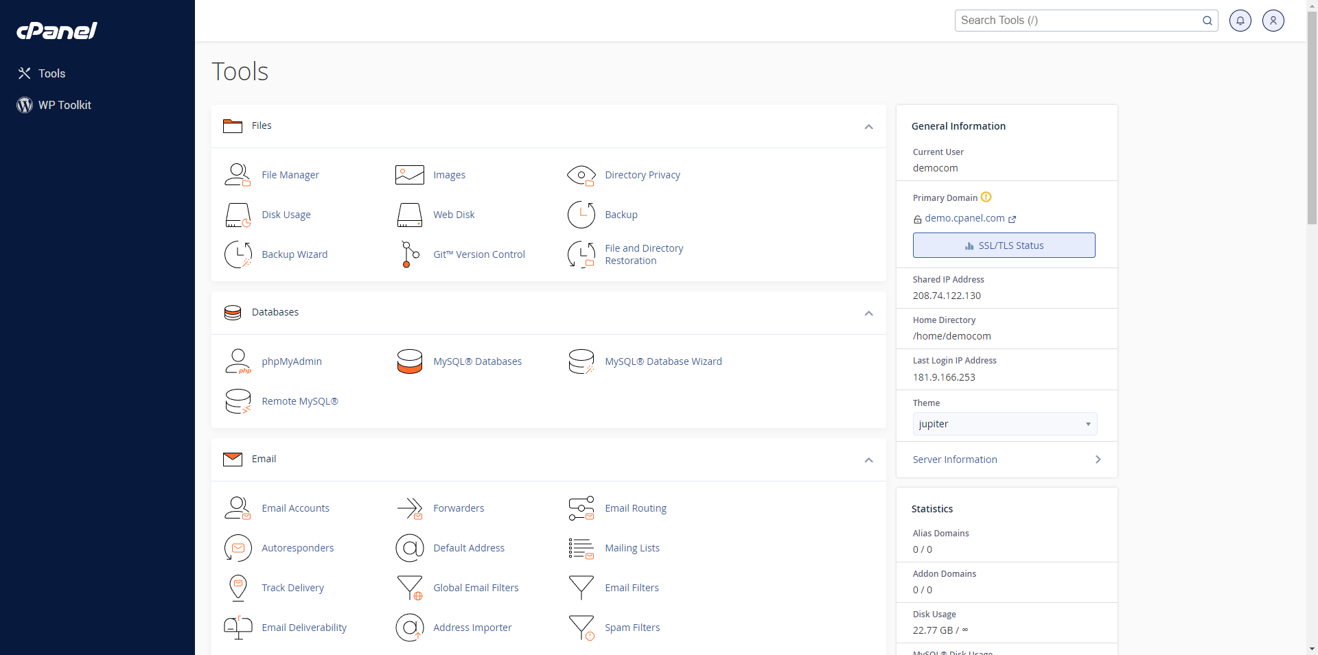Click the shared IP 208.74.122.130 text

point(947,296)
